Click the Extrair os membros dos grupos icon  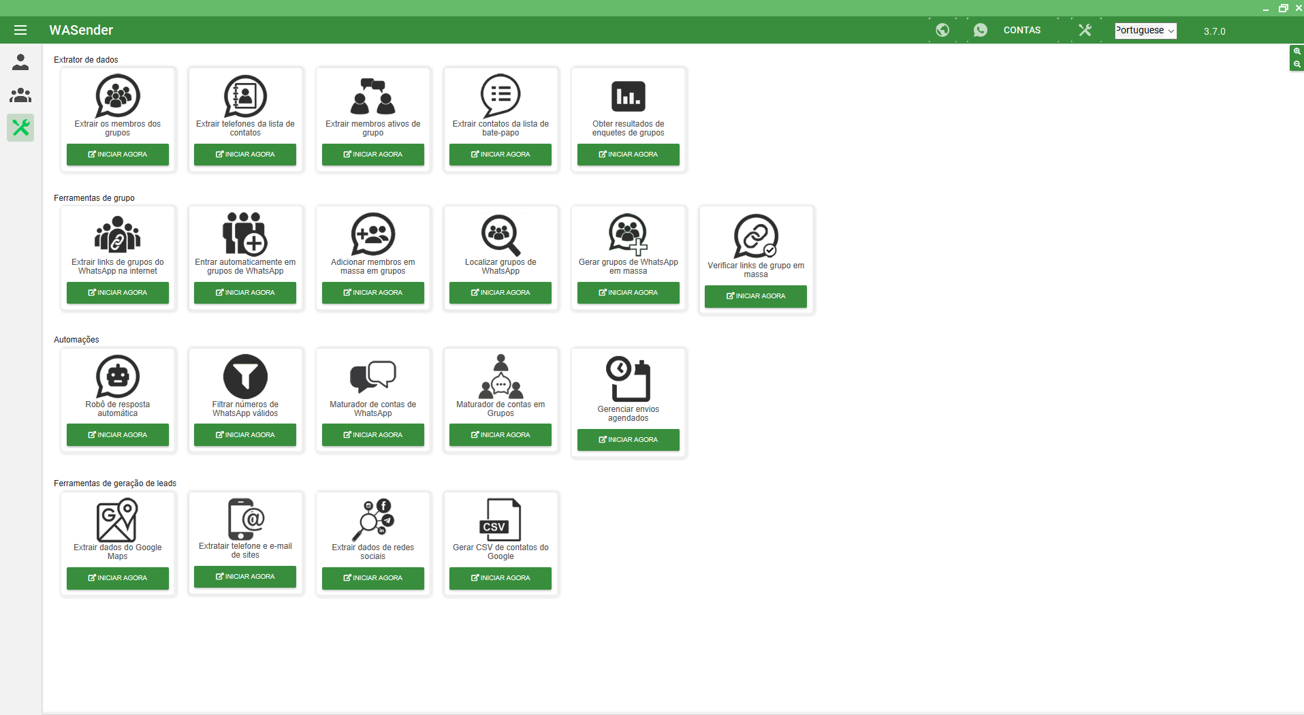coord(118,96)
